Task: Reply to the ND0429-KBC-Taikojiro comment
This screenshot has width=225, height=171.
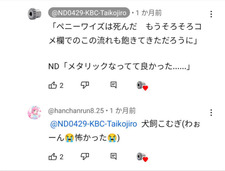Action: point(113,85)
